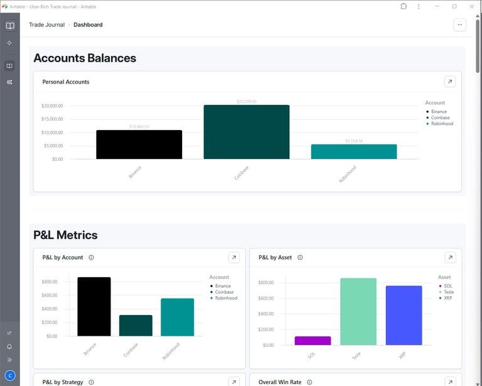This screenshot has width=482, height=386.
Task: Click Binance legend dot in Personal Accounts
Action: click(x=427, y=111)
